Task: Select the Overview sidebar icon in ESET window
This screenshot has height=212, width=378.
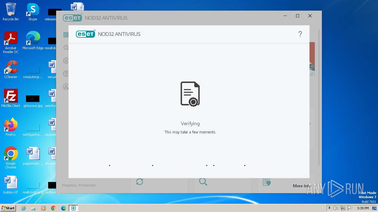Action: pyautogui.click(x=66, y=35)
